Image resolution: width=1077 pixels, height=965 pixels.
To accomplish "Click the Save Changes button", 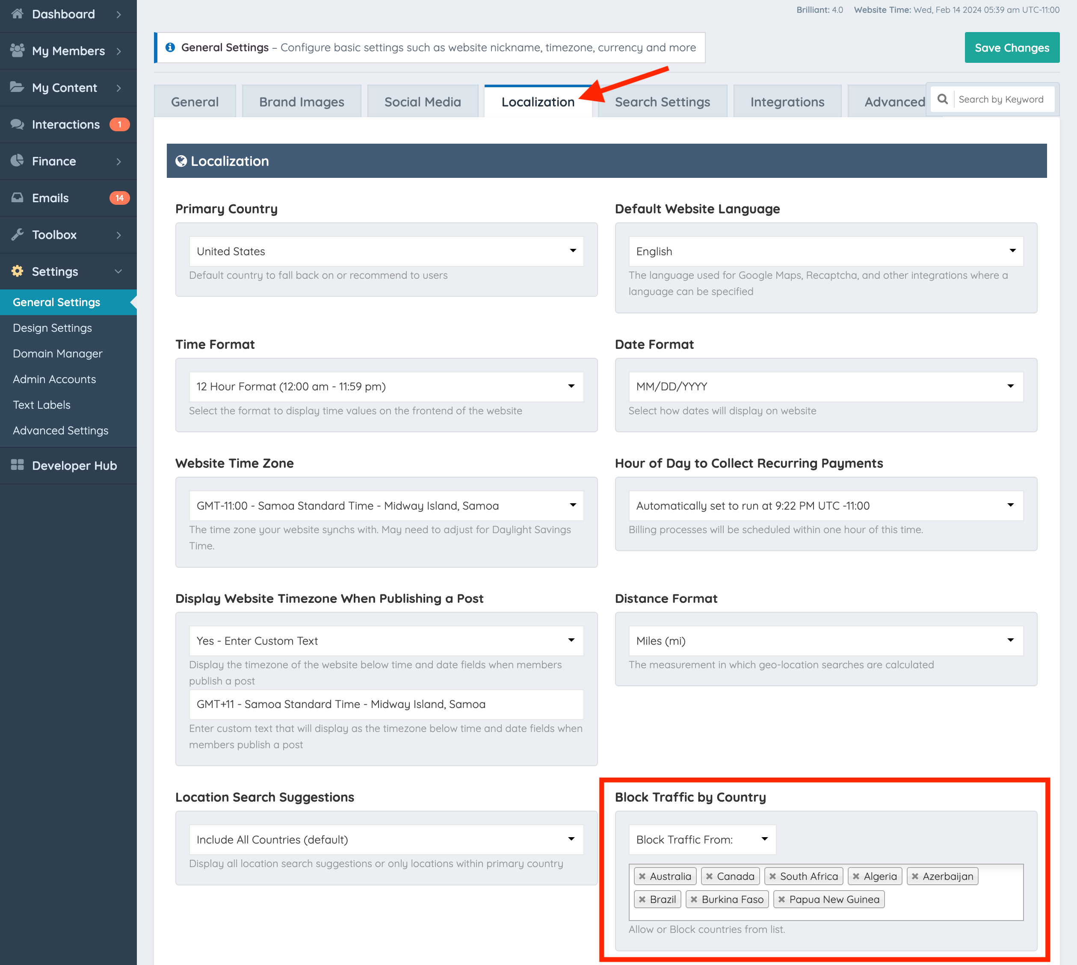I will pyautogui.click(x=1011, y=48).
